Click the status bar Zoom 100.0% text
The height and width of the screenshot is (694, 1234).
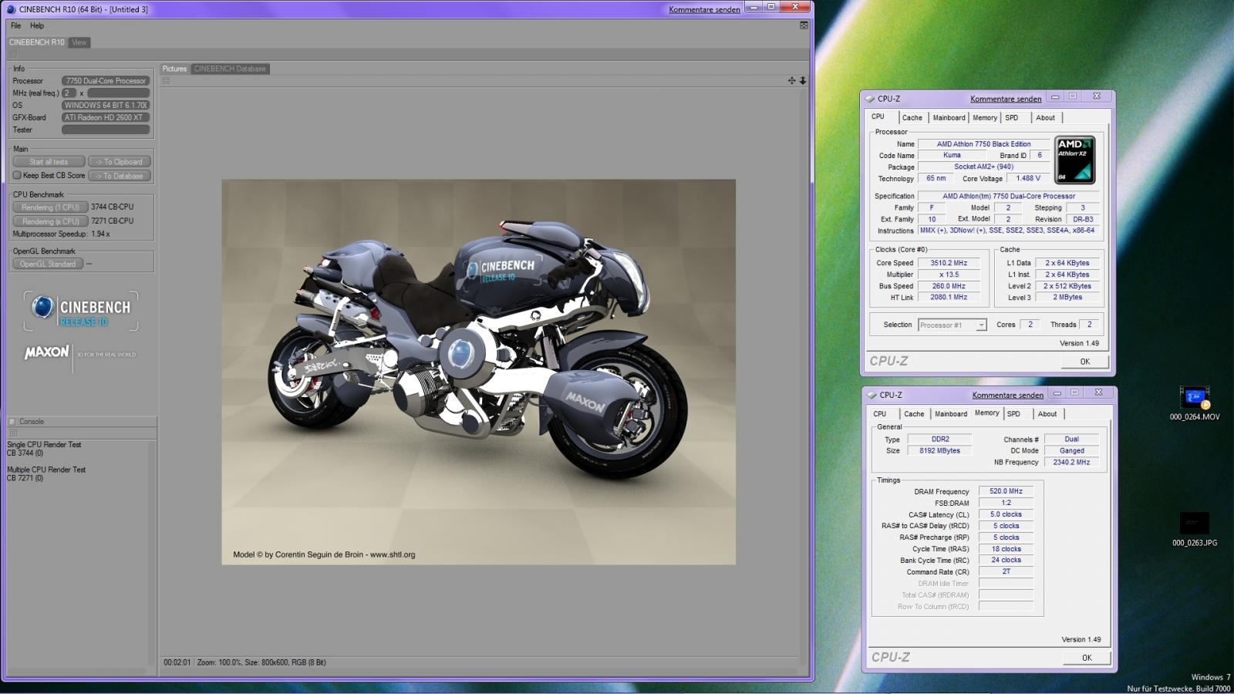pos(217,662)
